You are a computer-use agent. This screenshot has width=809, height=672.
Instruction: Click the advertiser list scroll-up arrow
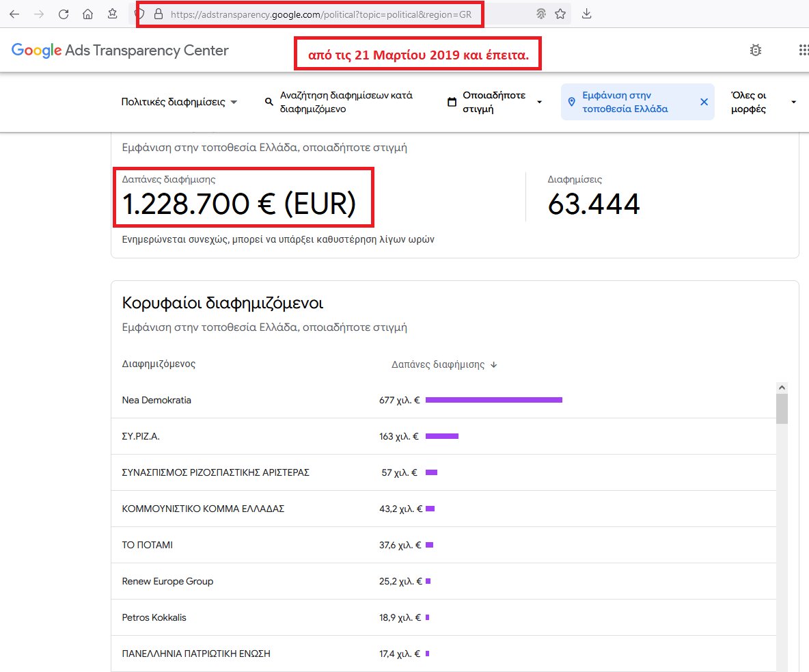782,388
